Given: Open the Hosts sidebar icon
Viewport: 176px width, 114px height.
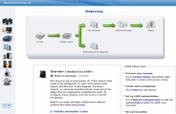Looking at the screenshot, I should pos(7,56).
